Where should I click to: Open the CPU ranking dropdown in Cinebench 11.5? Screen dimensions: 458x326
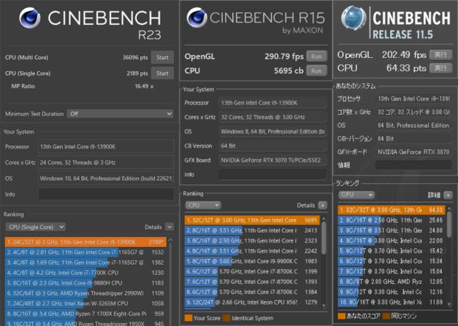[x=357, y=195]
